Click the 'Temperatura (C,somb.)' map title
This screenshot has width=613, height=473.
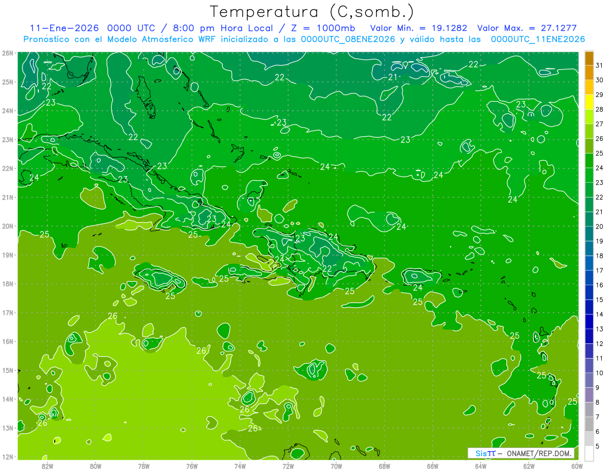(x=312, y=12)
